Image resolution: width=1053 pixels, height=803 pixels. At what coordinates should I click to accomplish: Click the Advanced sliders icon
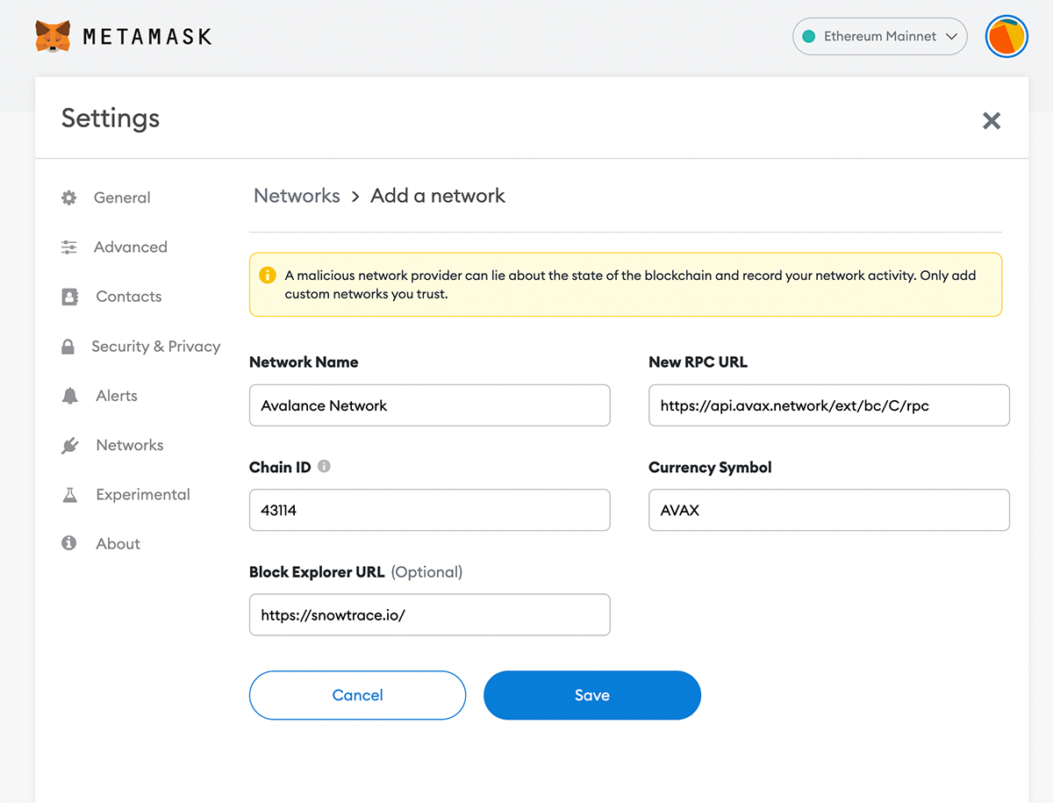pyautogui.click(x=68, y=247)
